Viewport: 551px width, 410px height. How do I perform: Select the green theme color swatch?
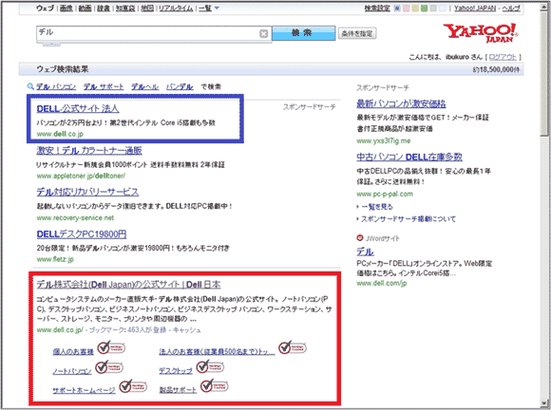[x=424, y=9]
